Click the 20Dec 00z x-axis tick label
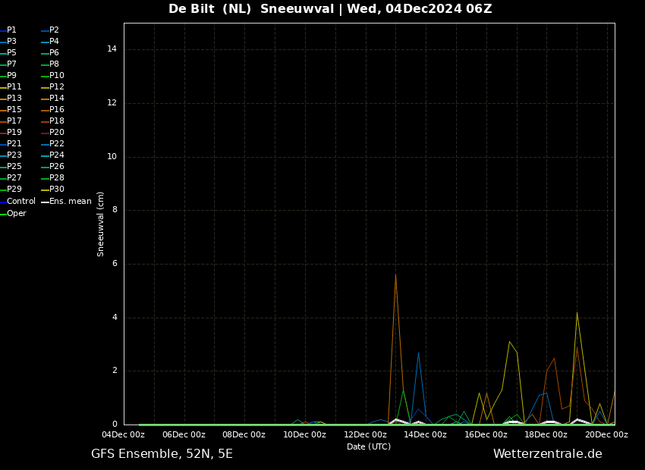The height and width of the screenshot is (470, 645). pos(606,435)
